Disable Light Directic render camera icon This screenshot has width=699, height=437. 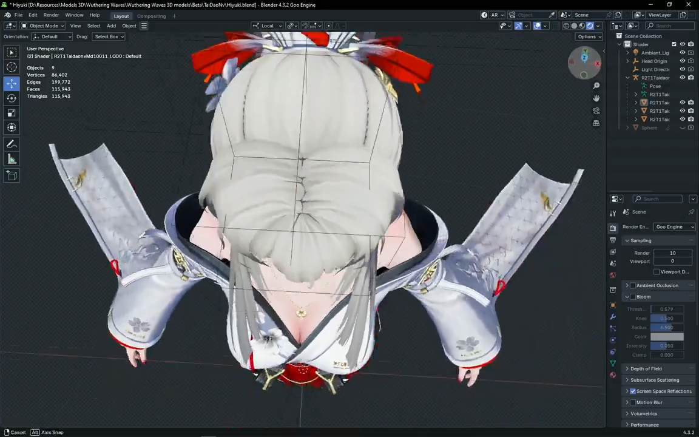coord(691,69)
